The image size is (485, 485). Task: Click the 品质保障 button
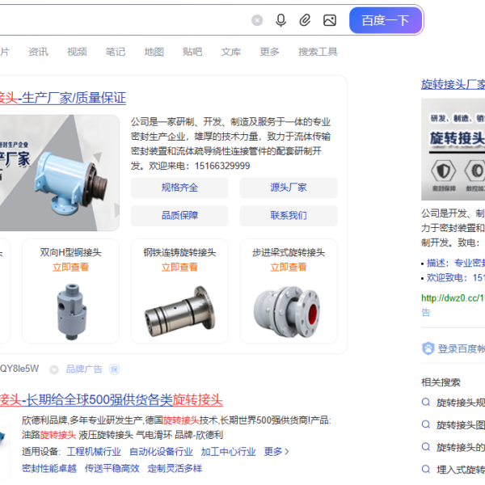click(179, 215)
